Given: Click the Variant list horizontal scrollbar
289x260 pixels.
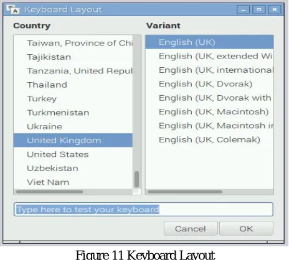Looking at the screenshot, I should tap(185, 192).
